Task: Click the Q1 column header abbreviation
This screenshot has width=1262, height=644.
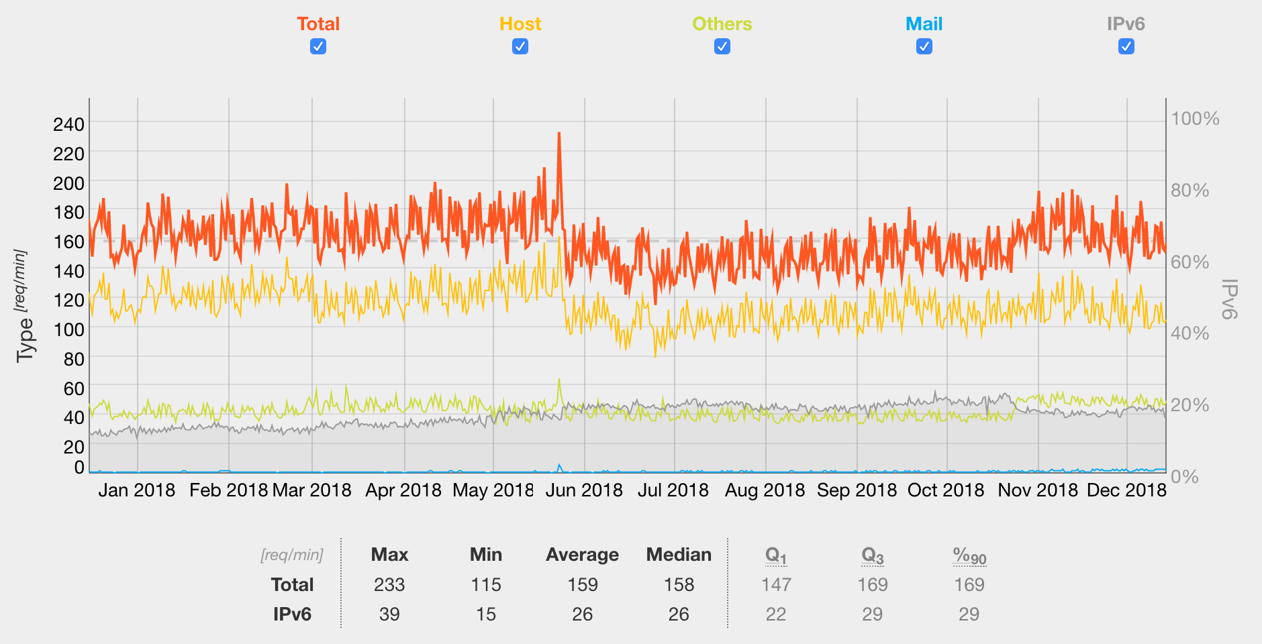Action: 776,555
